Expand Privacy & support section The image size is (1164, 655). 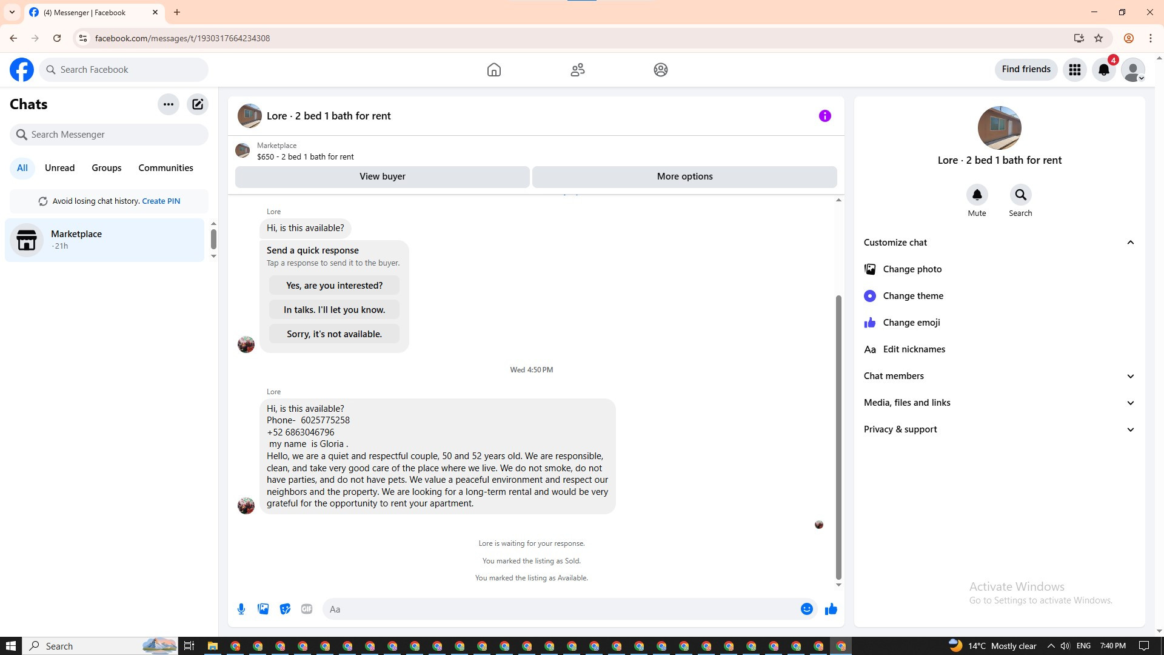pyautogui.click(x=1130, y=429)
